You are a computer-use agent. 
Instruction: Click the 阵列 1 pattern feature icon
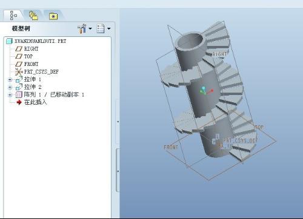coord(19,95)
